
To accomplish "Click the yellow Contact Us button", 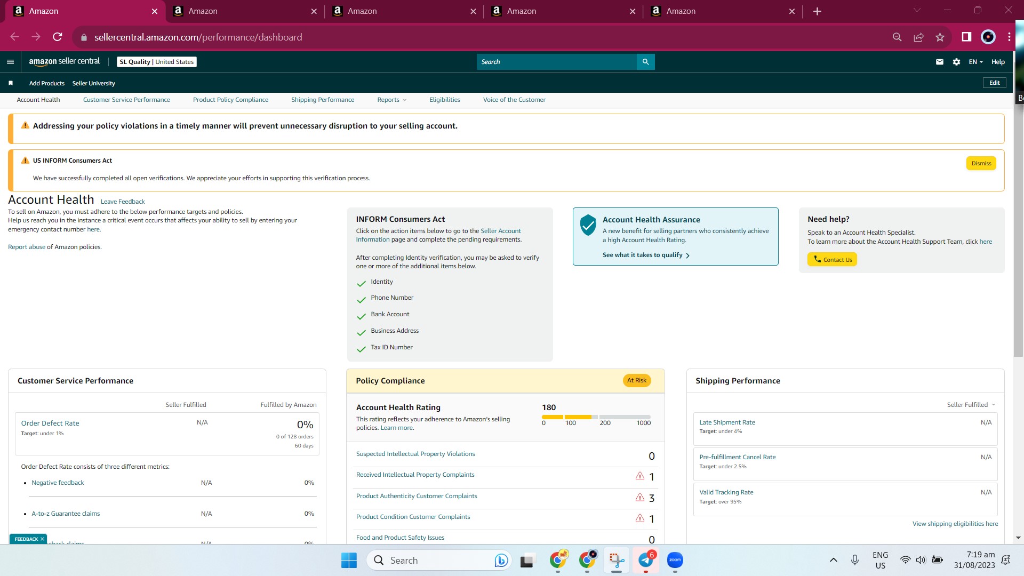I will (832, 260).
